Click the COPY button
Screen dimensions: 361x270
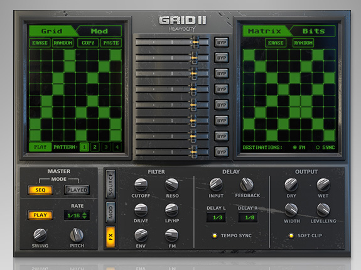point(88,43)
